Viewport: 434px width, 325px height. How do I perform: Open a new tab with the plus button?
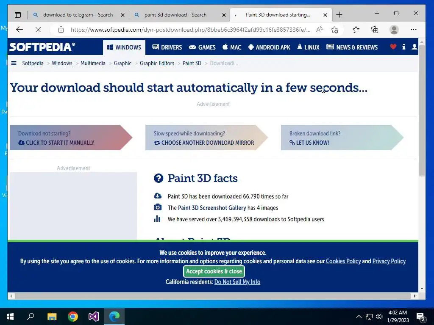click(339, 15)
